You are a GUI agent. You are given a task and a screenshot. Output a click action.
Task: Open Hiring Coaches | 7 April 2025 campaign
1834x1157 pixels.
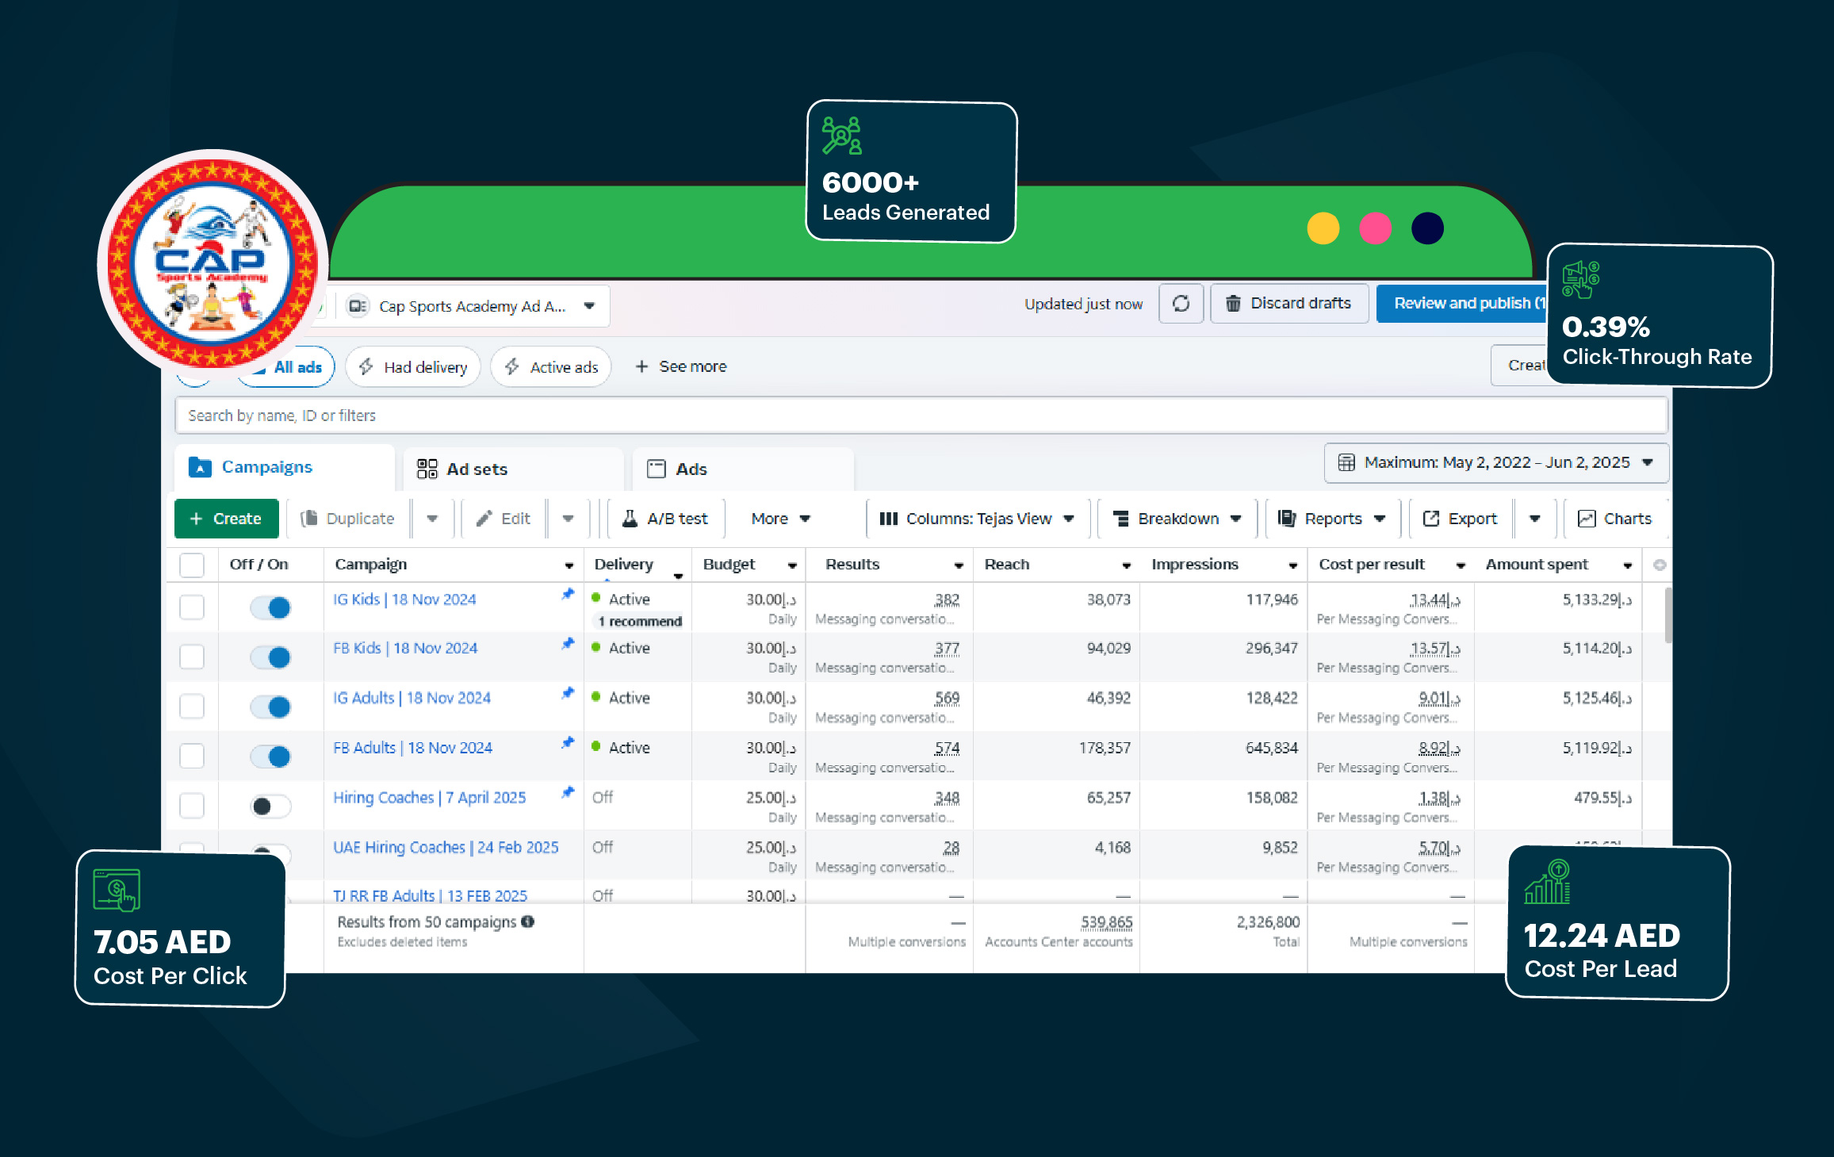(429, 798)
